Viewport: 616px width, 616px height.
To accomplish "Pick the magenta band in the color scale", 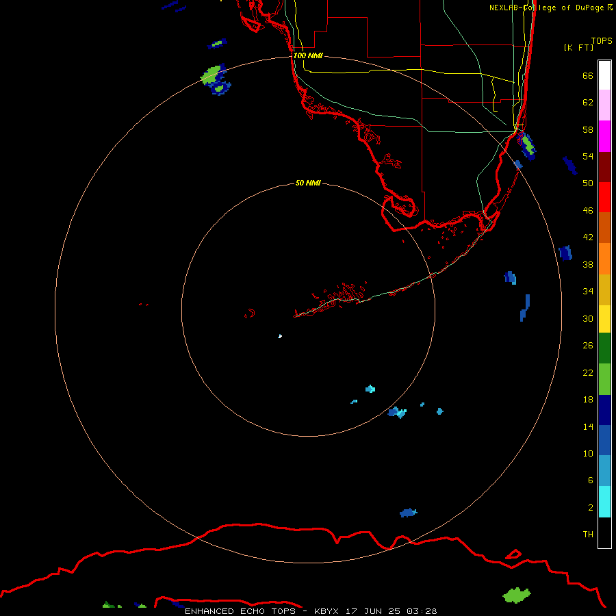I will click(x=604, y=136).
